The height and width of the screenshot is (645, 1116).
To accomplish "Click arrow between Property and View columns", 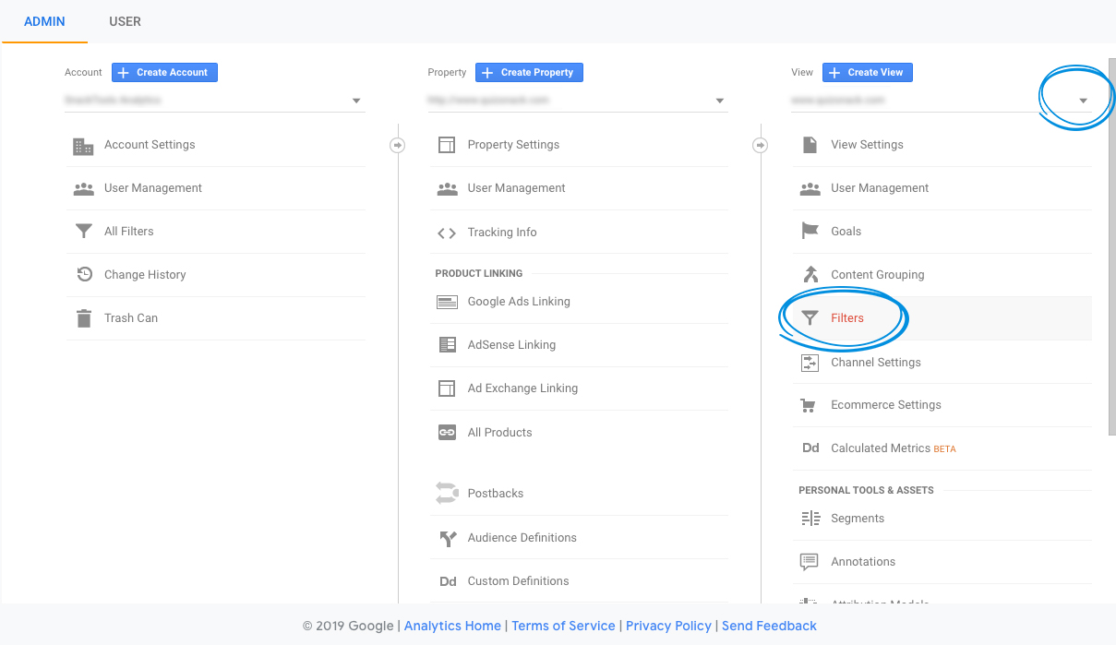I will tap(761, 145).
